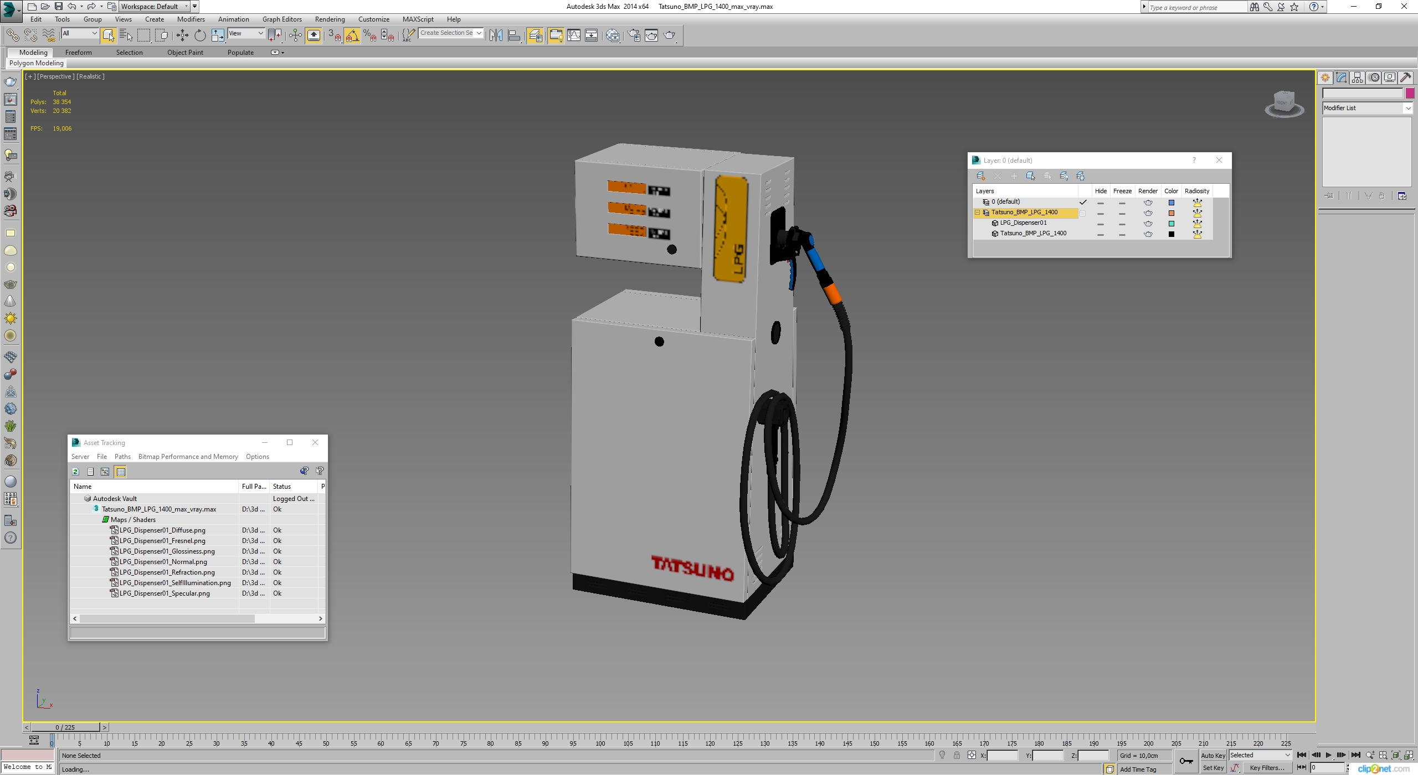Open Select by Name dialog
The height and width of the screenshot is (775, 1418).
[126, 35]
